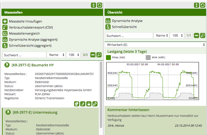Click the refresh icon above the Messstellen panel

pos(99,5)
